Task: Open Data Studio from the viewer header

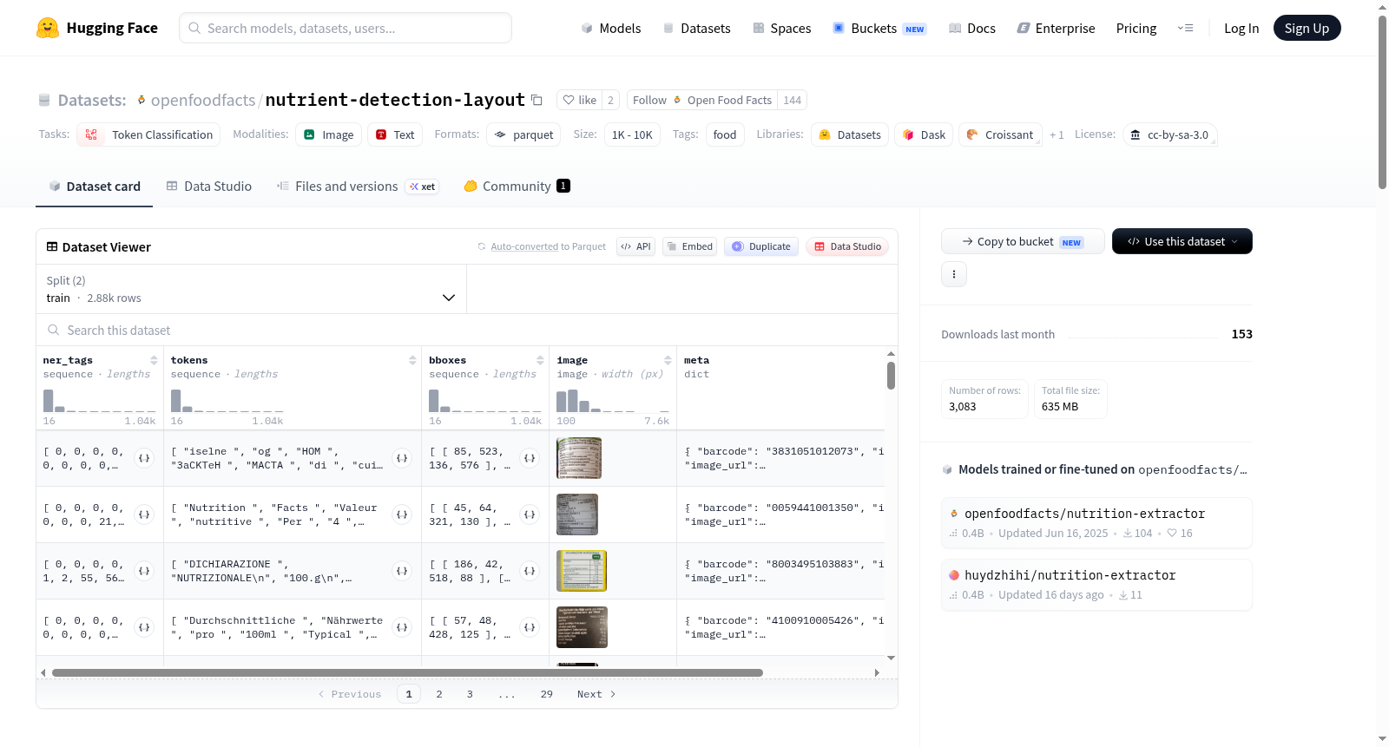Action: pos(847,246)
